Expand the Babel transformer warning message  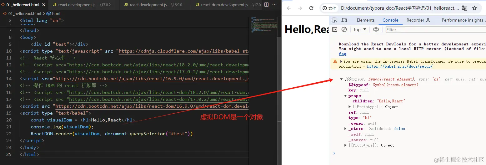coord(341,61)
